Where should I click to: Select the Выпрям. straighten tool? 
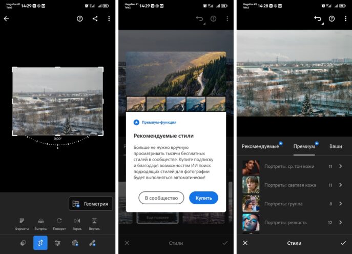click(41, 223)
